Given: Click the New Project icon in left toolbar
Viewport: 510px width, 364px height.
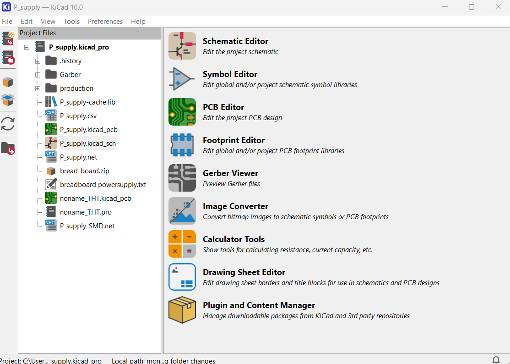Looking at the screenshot, I should tap(8, 39).
